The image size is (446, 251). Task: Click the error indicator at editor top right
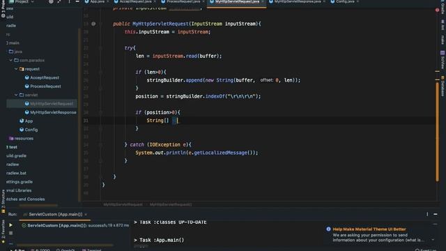pyautogui.click(x=437, y=10)
